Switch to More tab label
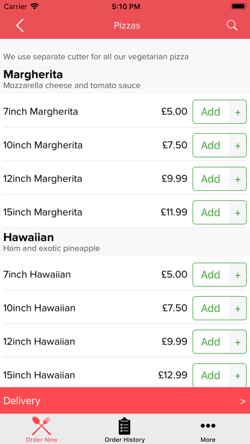This screenshot has height=444, width=250. tap(208, 440)
